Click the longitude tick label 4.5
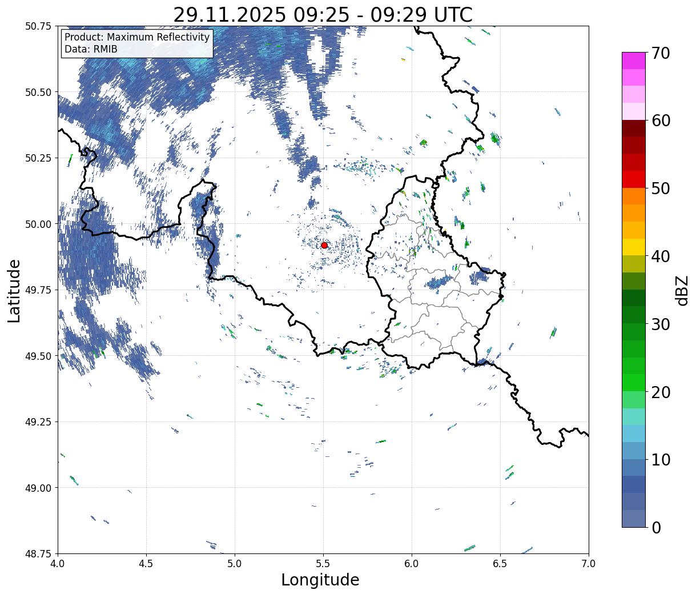The image size is (696, 594). click(x=146, y=564)
